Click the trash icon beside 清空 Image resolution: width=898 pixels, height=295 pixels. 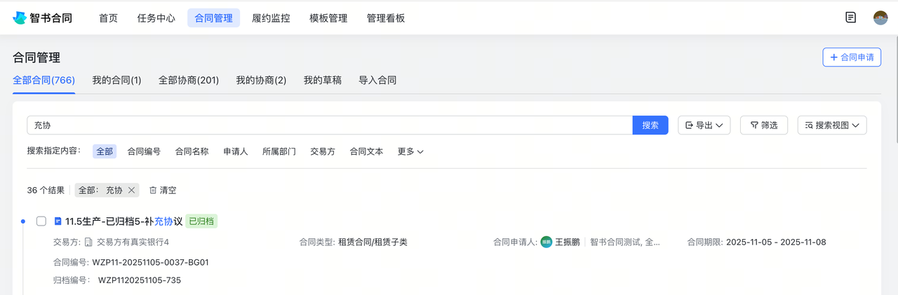tap(153, 190)
